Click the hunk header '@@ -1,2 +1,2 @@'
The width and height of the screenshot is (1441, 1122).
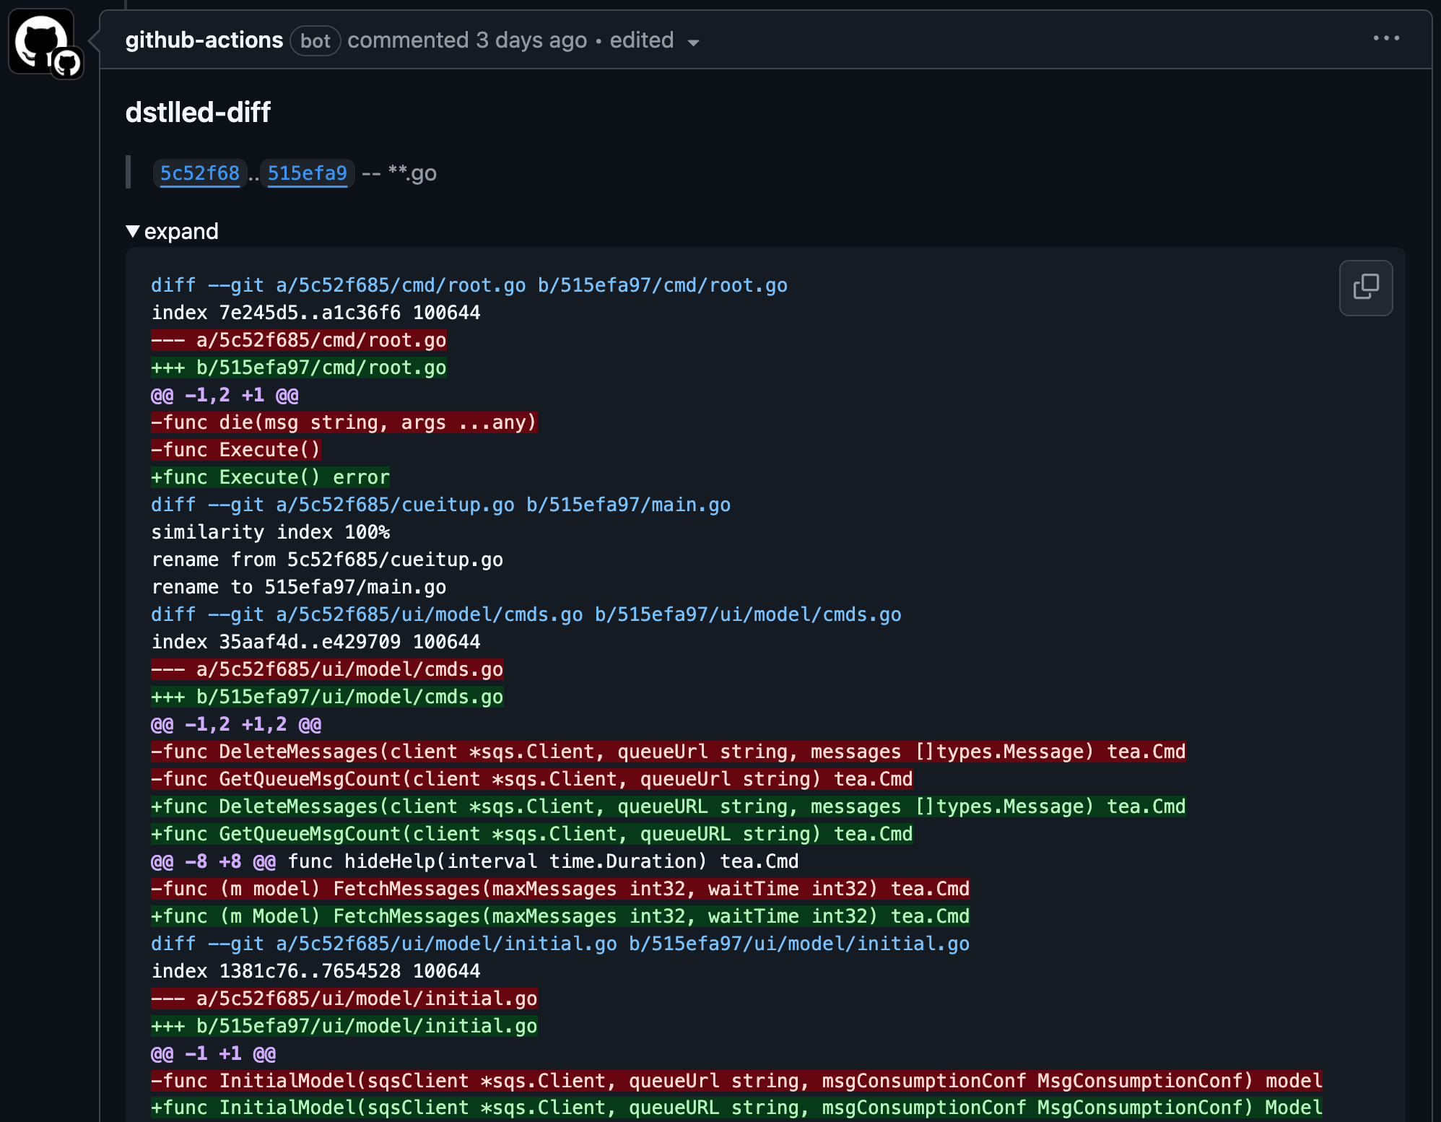point(236,724)
